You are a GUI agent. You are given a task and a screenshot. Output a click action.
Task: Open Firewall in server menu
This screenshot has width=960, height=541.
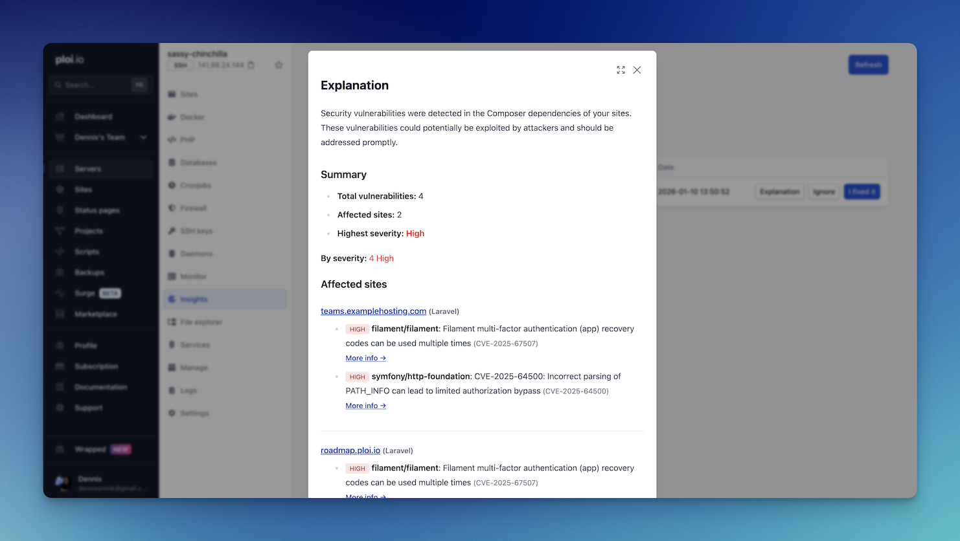193,208
